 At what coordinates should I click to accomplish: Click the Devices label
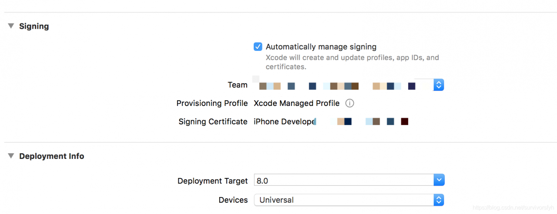[233, 200]
